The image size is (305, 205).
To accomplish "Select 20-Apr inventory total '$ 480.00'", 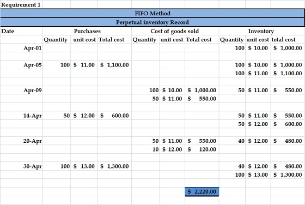I will pos(288,141).
